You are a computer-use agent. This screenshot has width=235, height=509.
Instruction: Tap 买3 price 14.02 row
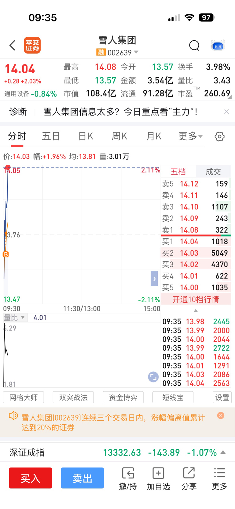tap(196, 264)
